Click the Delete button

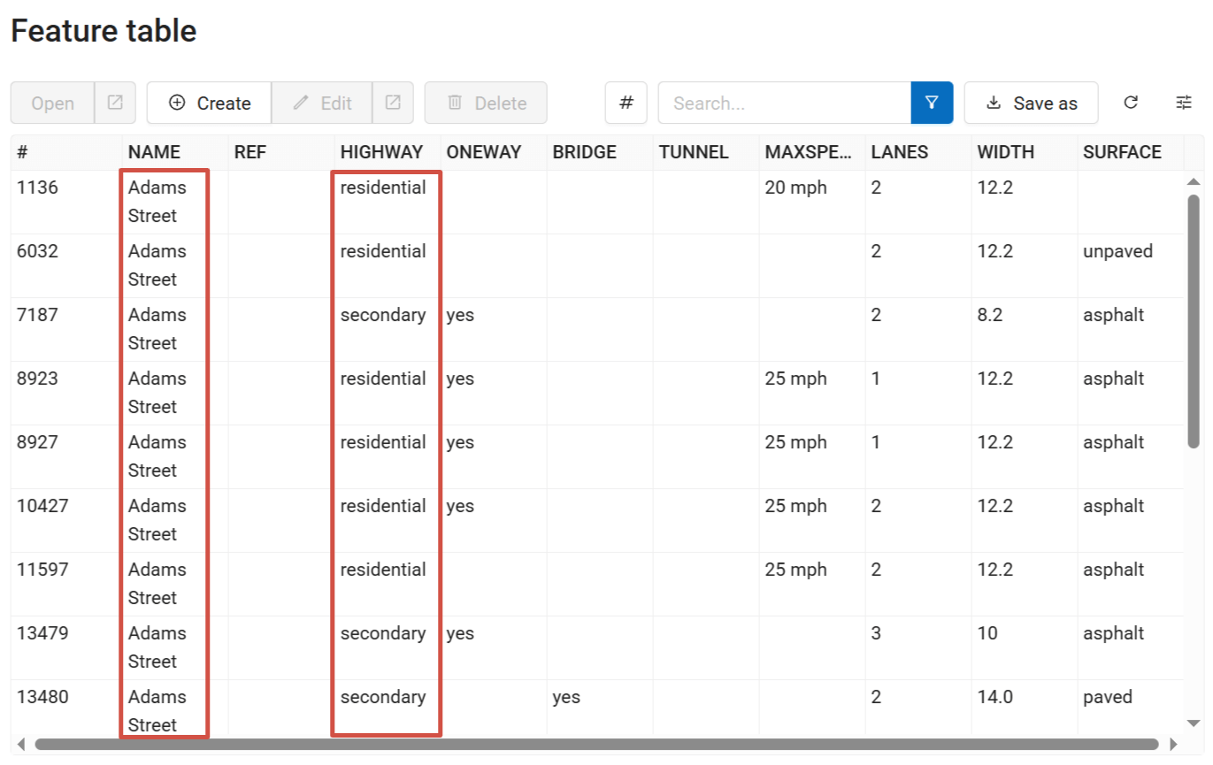pos(486,103)
